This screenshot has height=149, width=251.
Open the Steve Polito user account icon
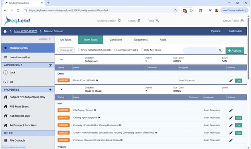[x=242, y=21]
